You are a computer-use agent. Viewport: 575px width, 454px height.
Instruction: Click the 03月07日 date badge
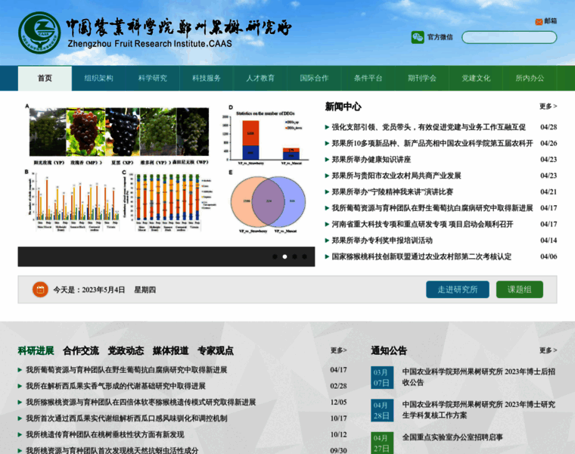pyautogui.click(x=382, y=378)
